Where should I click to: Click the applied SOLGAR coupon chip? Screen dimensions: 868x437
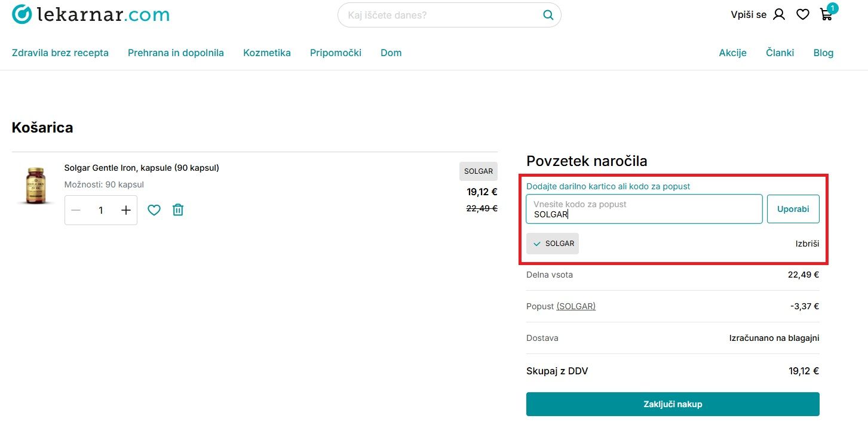tap(553, 244)
